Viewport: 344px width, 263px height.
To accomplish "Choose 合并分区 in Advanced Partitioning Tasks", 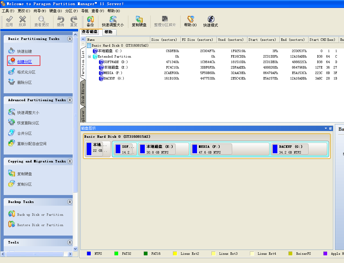I will point(24,133).
